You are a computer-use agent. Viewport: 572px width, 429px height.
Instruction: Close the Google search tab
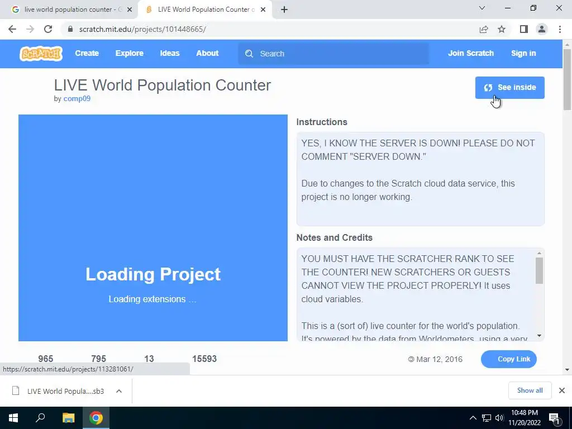pos(130,9)
